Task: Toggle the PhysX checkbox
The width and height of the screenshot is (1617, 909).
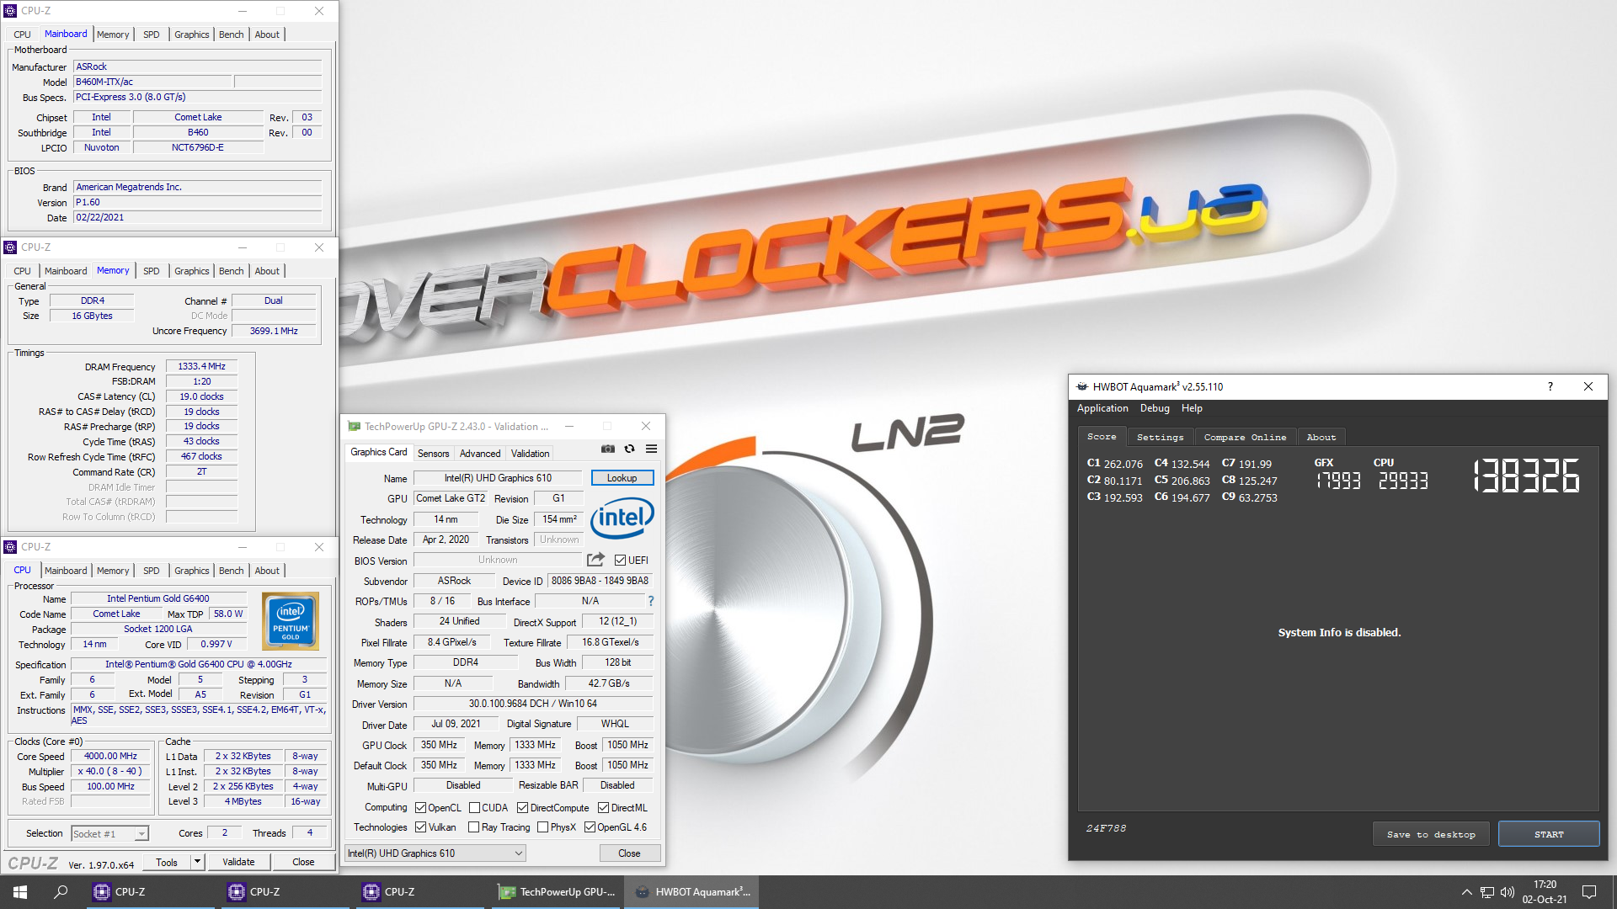Action: click(542, 827)
